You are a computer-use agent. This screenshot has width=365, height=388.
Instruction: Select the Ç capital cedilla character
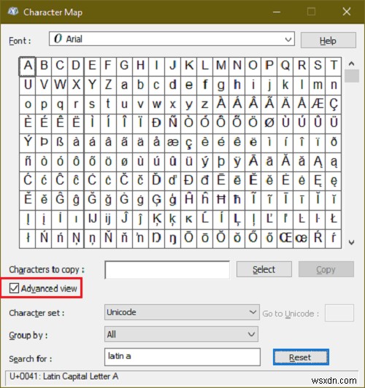[x=334, y=104]
